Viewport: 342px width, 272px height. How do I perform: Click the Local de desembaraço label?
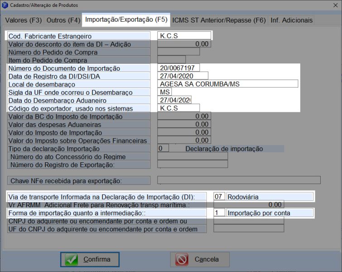[x=42, y=84]
